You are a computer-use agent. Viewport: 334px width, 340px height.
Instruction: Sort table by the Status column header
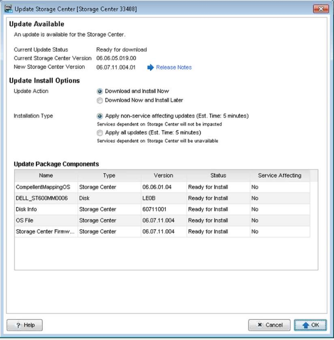click(218, 176)
